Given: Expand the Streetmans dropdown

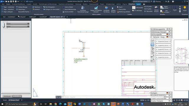Looking at the screenshot, I should click(x=41, y=7).
